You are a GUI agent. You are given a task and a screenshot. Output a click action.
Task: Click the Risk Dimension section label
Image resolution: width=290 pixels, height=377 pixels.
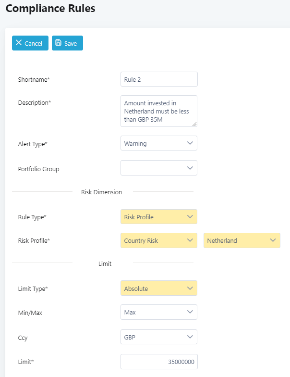pyautogui.click(x=102, y=192)
